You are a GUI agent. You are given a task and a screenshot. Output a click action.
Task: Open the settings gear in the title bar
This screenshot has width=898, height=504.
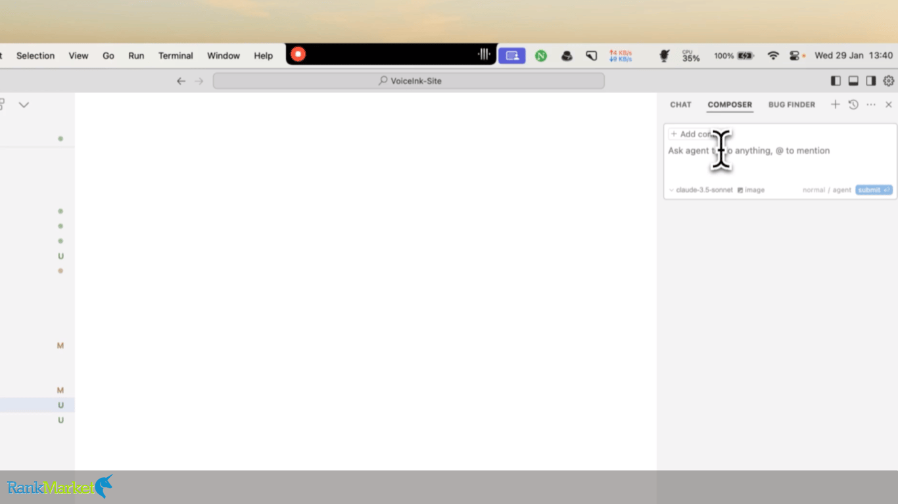[889, 81]
